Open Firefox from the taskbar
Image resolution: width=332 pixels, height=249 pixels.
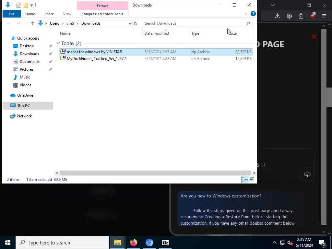tap(133, 243)
